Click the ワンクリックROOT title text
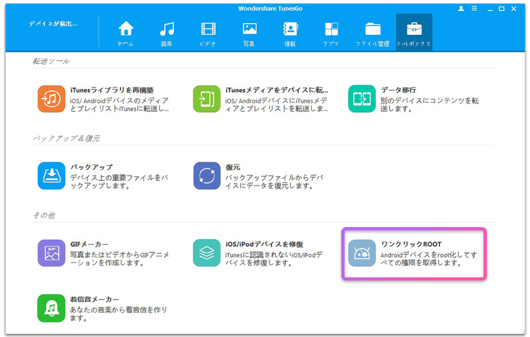530x337 pixels. click(x=412, y=244)
